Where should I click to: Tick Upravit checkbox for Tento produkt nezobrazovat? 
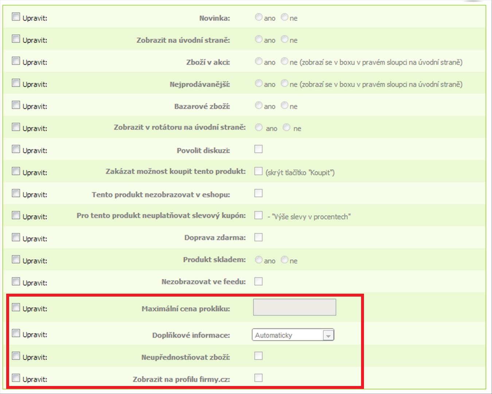tap(16, 193)
